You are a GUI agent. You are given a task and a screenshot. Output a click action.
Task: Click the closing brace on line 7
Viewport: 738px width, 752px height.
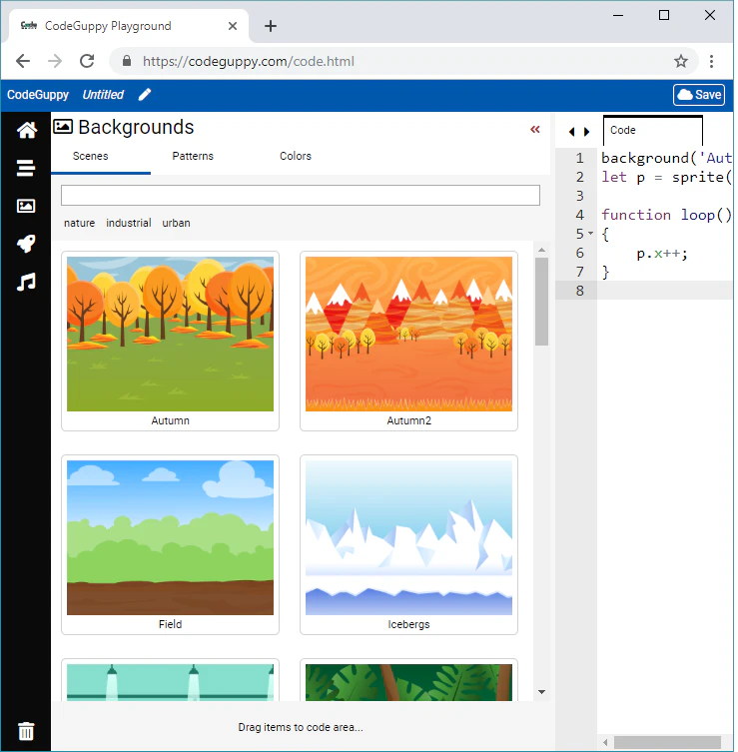(605, 272)
